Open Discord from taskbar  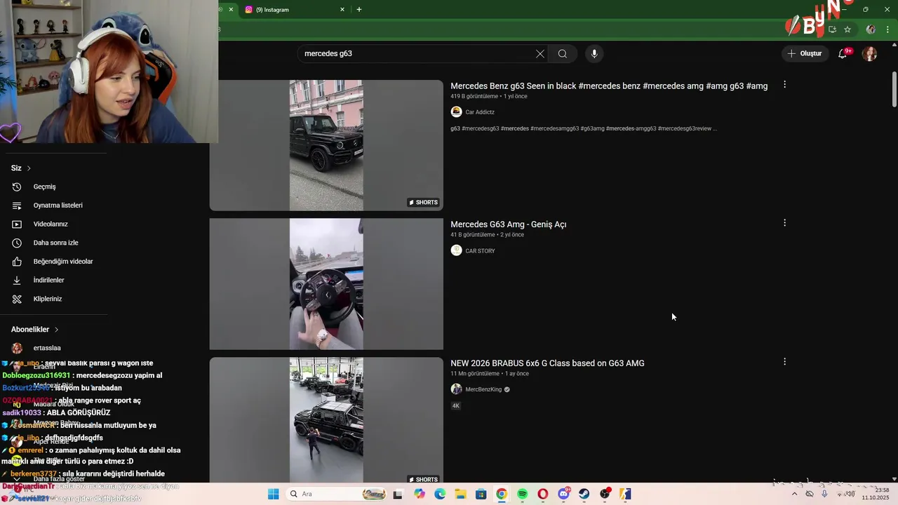coord(563,494)
